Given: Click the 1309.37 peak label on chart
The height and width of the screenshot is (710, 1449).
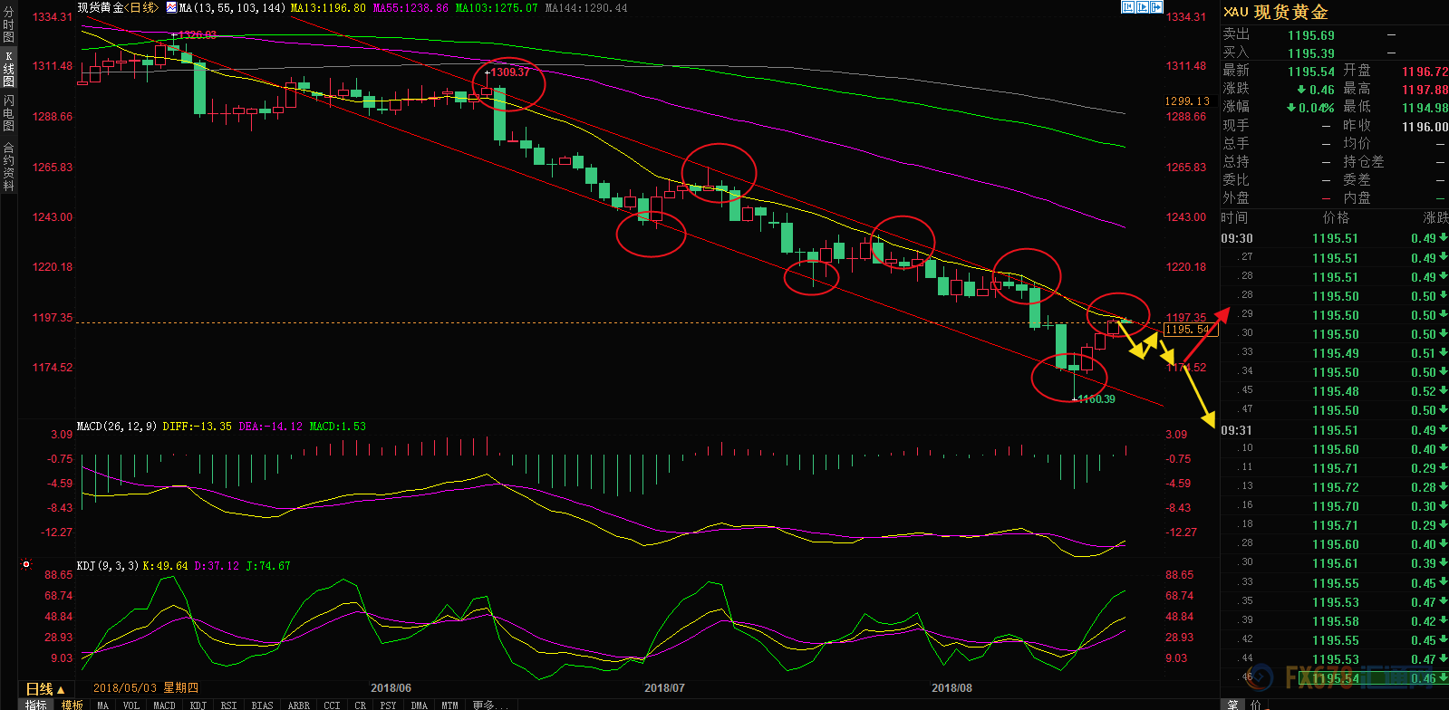Looking at the screenshot, I should coord(509,72).
